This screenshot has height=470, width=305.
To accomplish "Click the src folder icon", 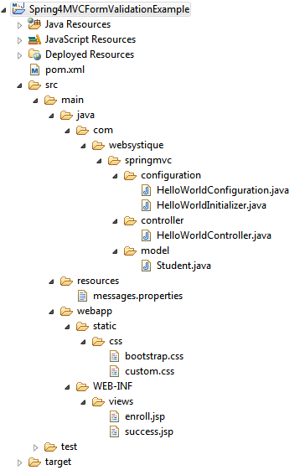I will click(x=34, y=85).
